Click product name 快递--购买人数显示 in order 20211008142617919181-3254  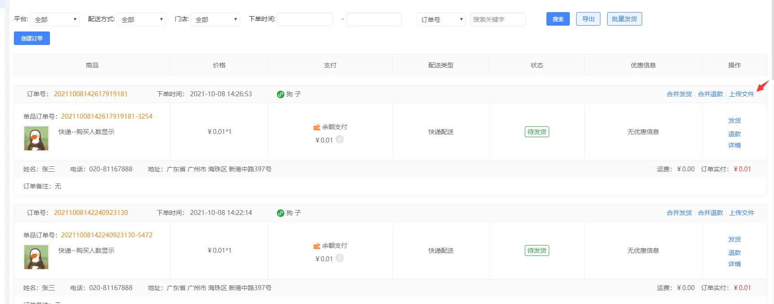coord(86,132)
